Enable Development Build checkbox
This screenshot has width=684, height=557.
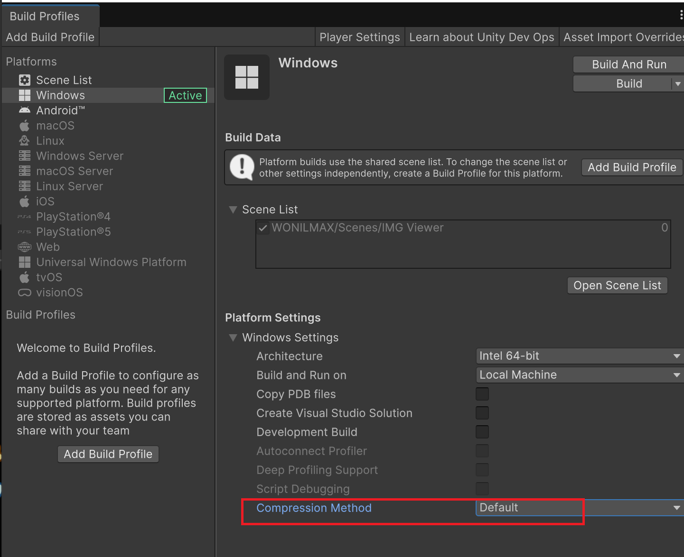[x=482, y=432]
